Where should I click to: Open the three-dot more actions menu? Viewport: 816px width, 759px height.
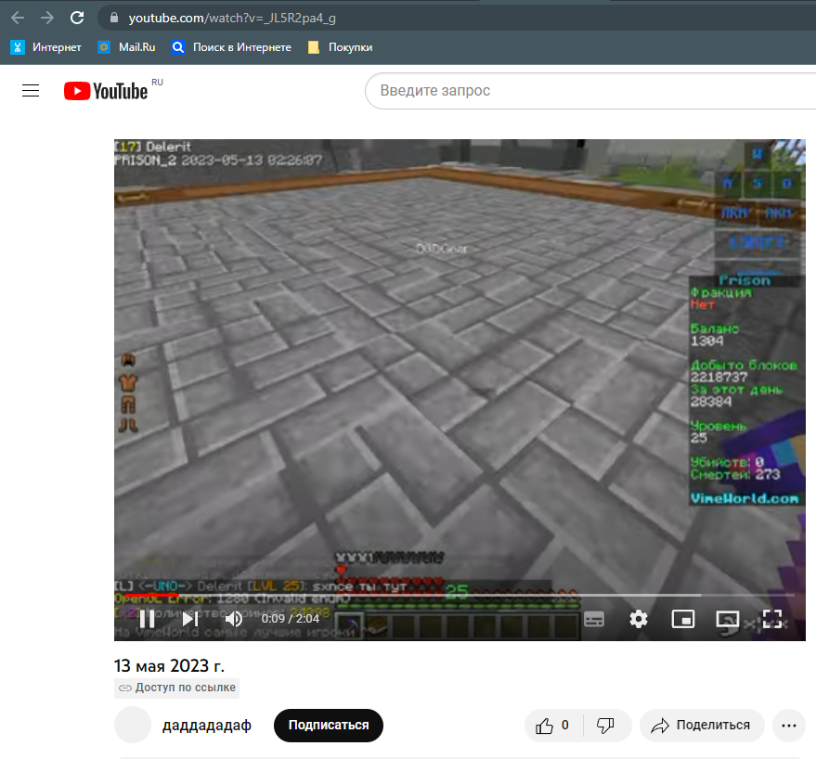point(789,726)
